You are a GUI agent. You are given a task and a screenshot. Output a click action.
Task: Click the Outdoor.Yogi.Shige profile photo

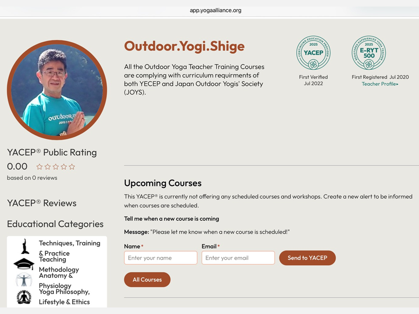click(x=57, y=90)
